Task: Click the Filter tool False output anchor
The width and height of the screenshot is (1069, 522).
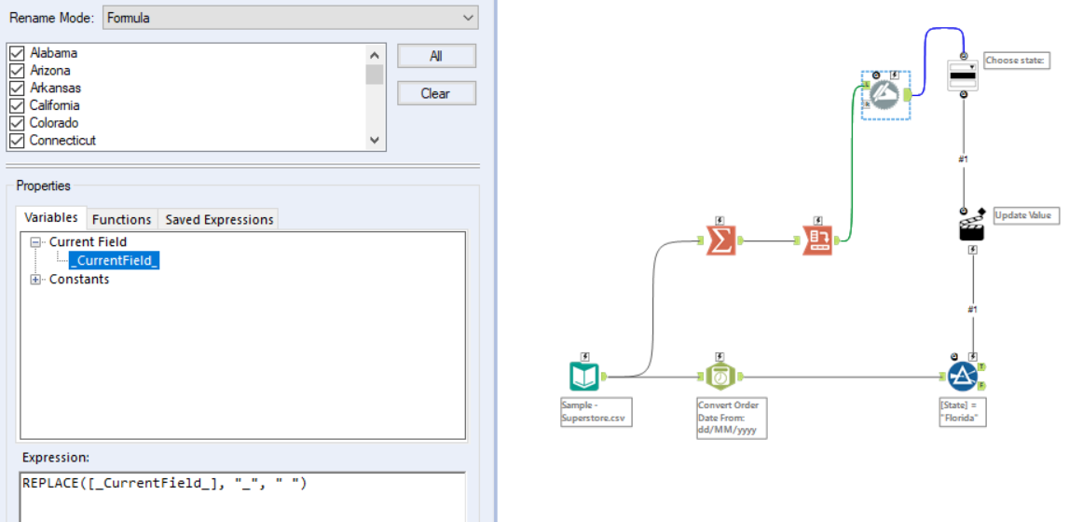Action: click(x=981, y=386)
